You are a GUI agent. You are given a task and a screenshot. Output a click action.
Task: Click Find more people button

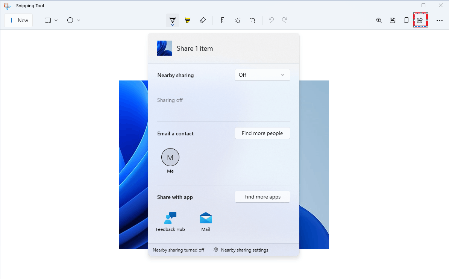click(262, 133)
